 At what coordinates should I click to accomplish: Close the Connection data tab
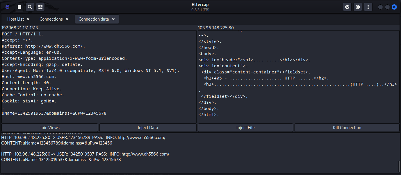[x=113, y=19]
